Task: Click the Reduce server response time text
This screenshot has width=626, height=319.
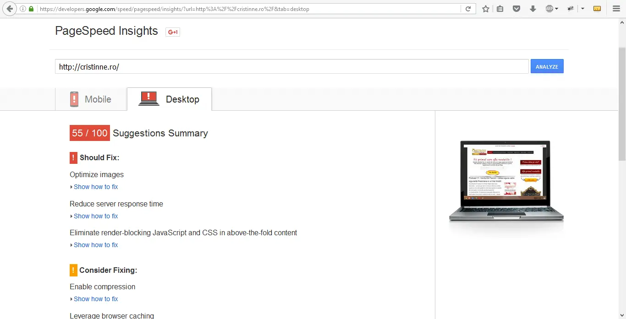Action: click(116, 204)
